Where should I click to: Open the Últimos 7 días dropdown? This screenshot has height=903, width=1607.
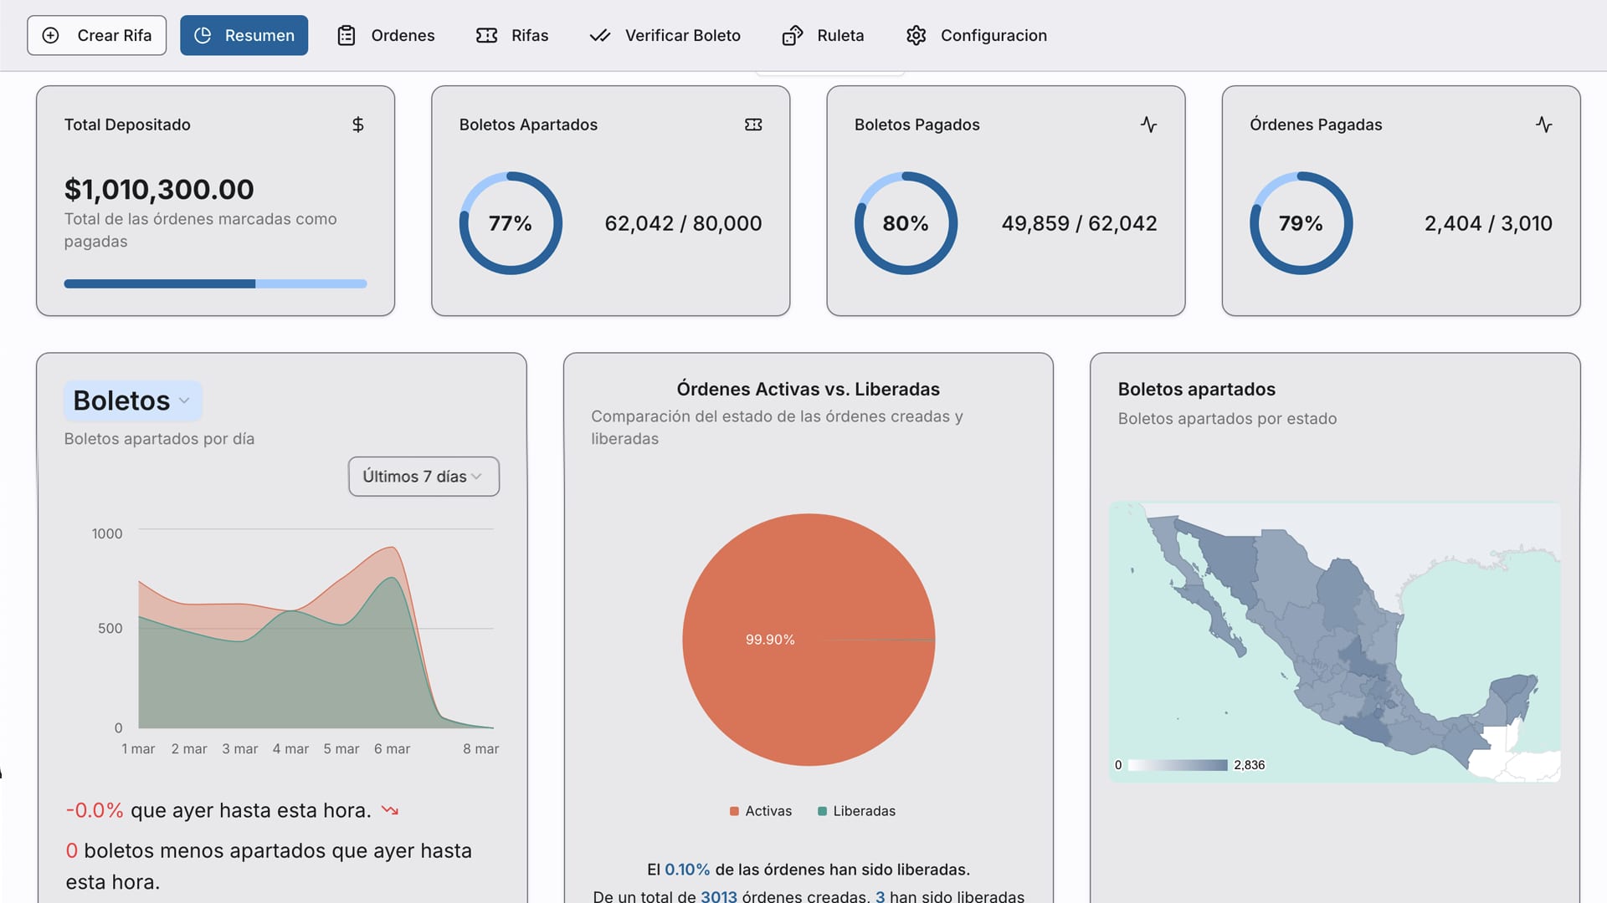(424, 477)
